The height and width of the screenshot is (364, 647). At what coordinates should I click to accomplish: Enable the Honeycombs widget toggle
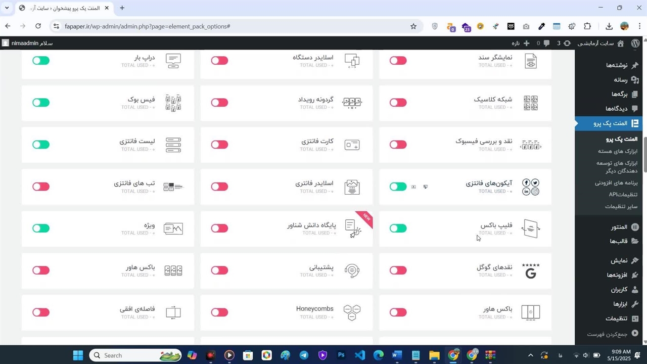(219, 312)
